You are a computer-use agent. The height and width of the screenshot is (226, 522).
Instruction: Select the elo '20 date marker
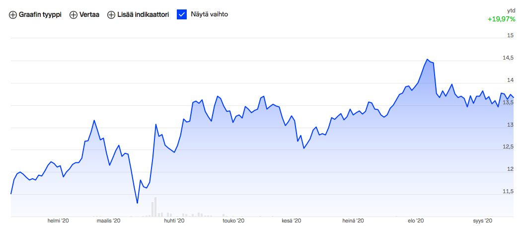[415, 221]
